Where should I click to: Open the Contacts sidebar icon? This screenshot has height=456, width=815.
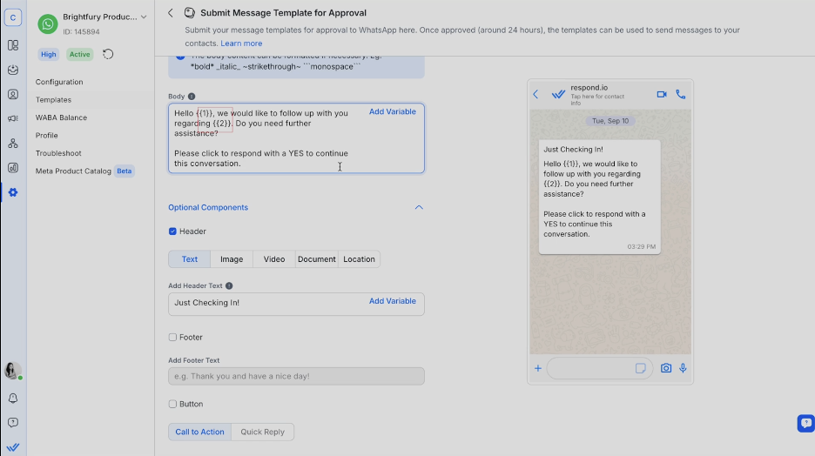tap(13, 95)
